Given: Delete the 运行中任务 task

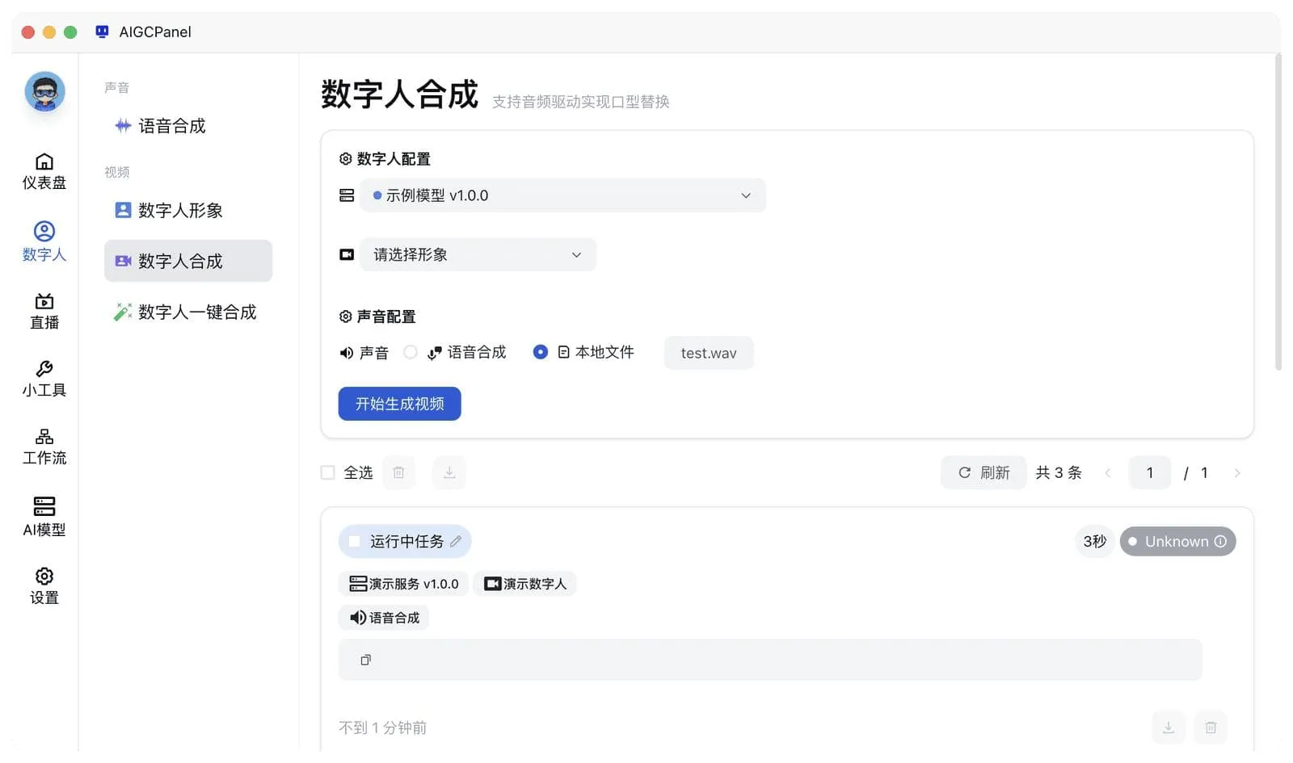Looking at the screenshot, I should [1211, 727].
